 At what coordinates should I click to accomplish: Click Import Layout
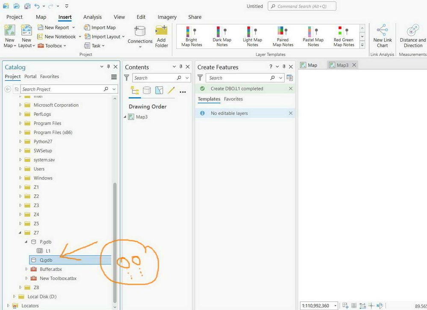point(104,36)
